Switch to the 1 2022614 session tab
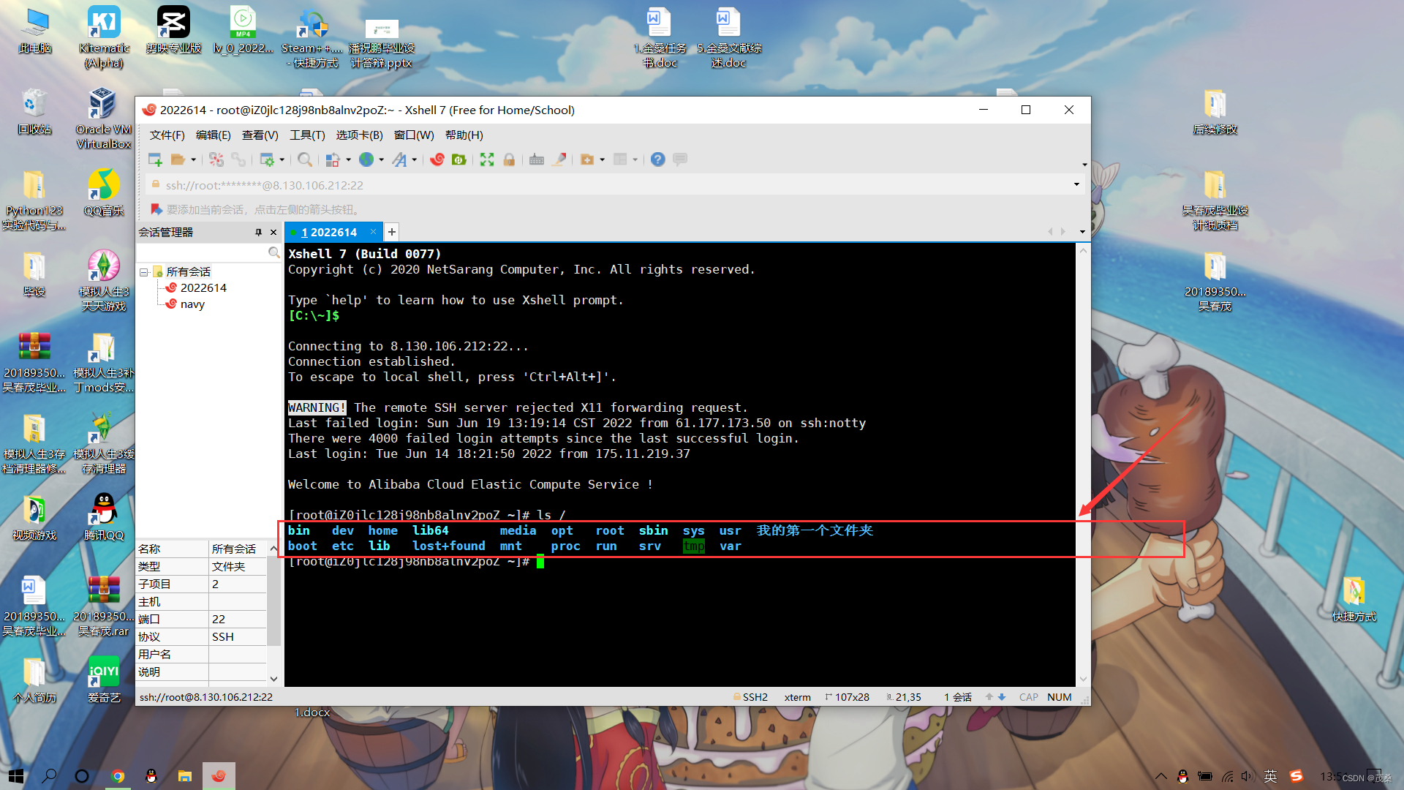Image resolution: width=1404 pixels, height=790 pixels. [x=329, y=232]
